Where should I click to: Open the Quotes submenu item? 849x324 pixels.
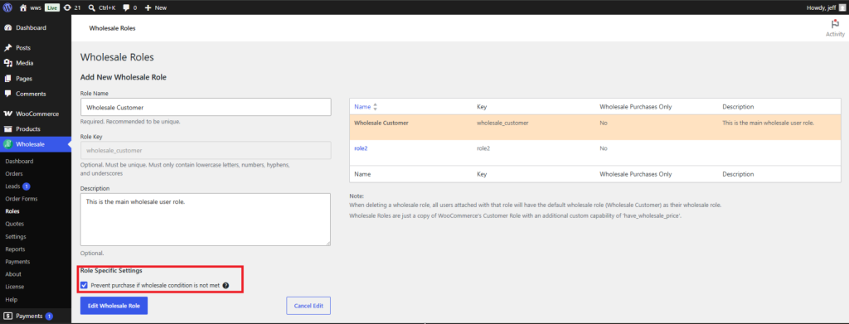pyautogui.click(x=15, y=224)
